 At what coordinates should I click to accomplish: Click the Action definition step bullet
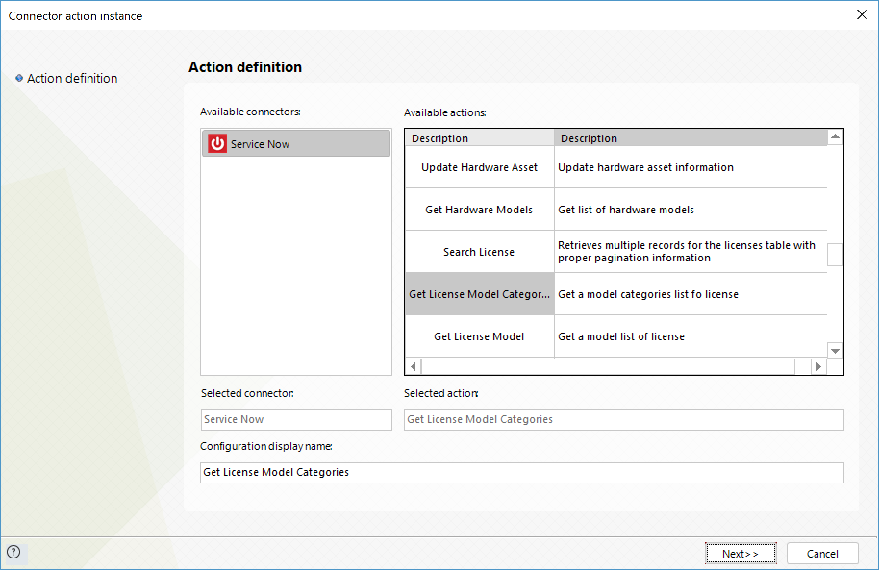click(x=19, y=78)
